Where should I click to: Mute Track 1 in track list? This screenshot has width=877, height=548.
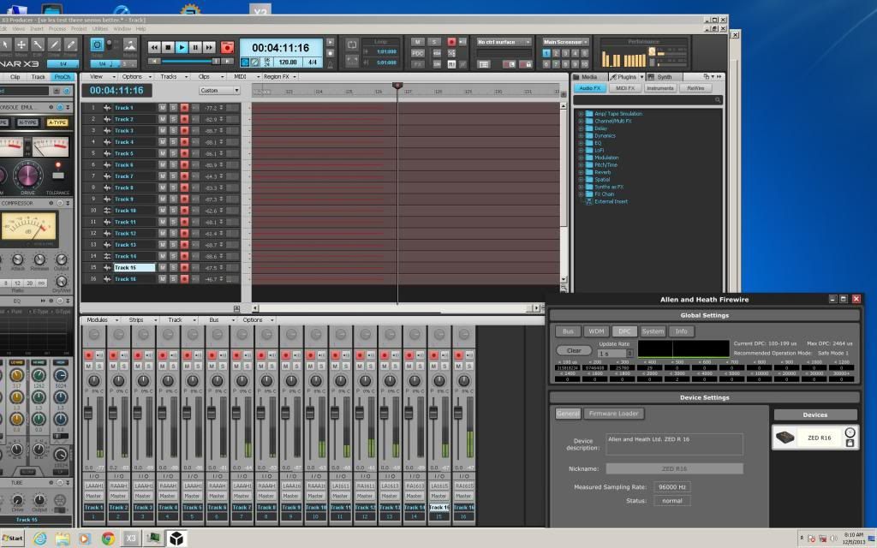tap(163, 108)
